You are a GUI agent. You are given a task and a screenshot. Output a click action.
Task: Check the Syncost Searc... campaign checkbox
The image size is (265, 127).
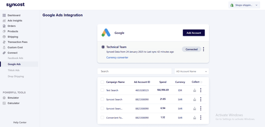point(102,108)
